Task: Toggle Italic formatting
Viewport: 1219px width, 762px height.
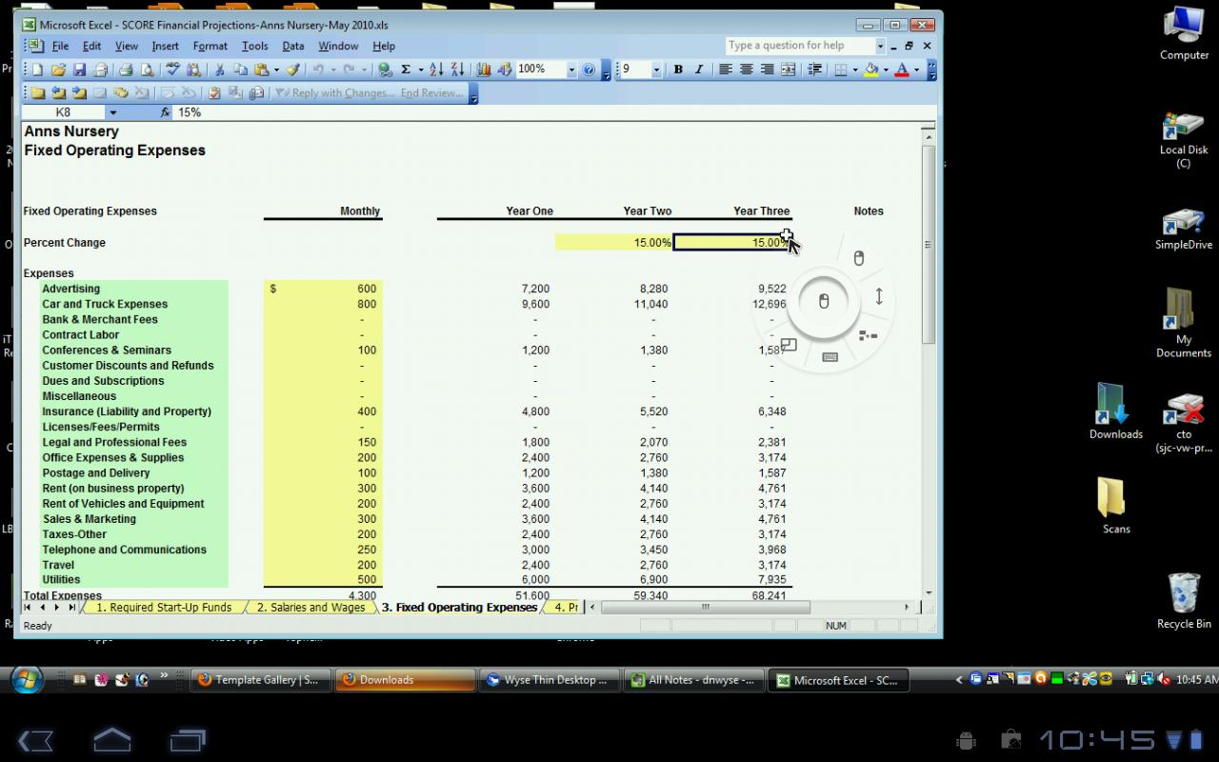Action: coord(699,70)
